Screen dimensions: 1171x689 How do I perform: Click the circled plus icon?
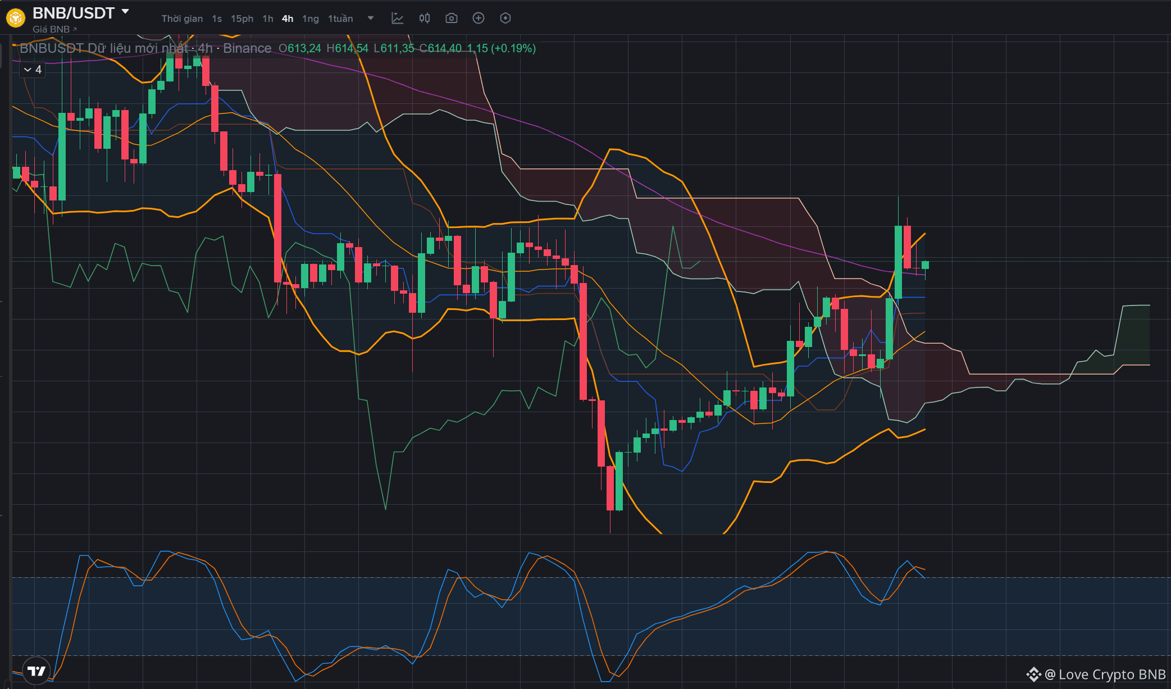click(x=479, y=19)
